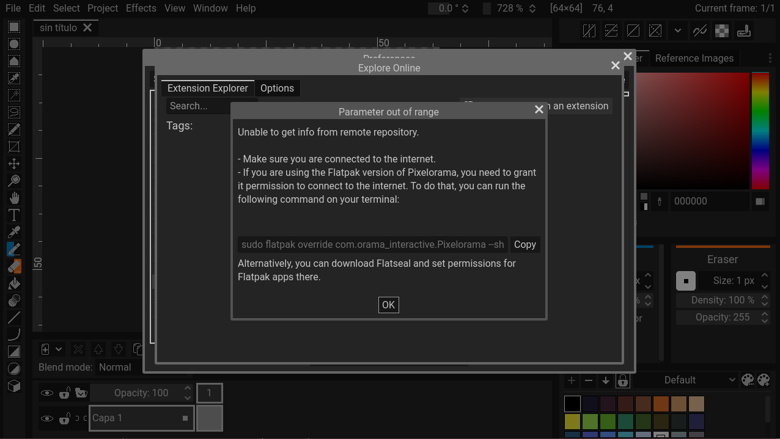Select the Eraser tool in toolbar
The image size is (780, 439).
click(x=13, y=266)
